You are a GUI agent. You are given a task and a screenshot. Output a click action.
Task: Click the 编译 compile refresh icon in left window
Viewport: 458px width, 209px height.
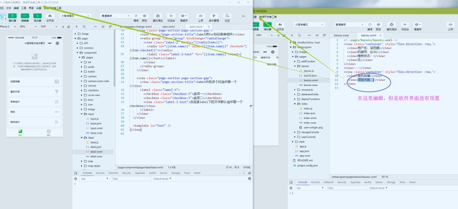136,16
